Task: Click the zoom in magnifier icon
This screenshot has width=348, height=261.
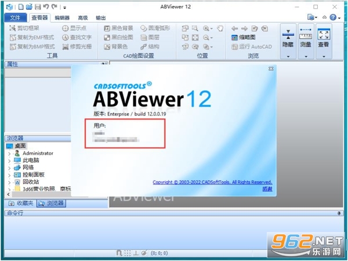Action: (x=206, y=28)
